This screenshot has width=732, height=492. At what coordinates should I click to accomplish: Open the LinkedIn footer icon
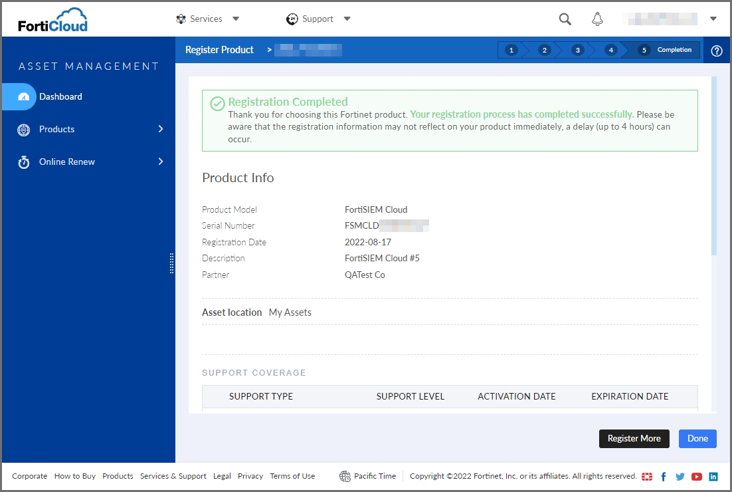713,476
